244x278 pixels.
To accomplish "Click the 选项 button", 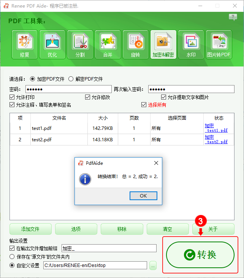I will (76, 229).
